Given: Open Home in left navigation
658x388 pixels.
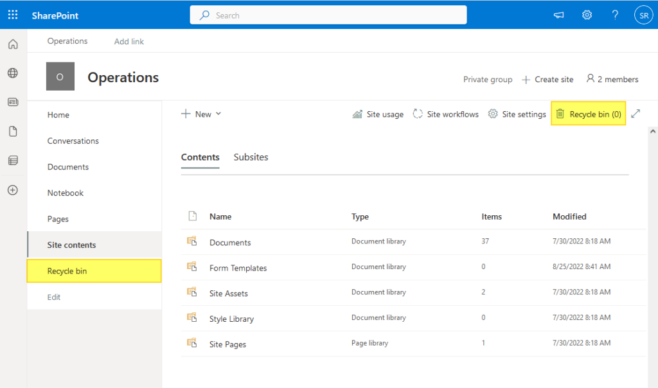Looking at the screenshot, I should click(58, 115).
